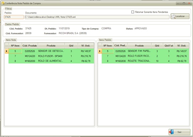Click RICOH BRASIL S.A (28539) supplier name
The image size is (193, 137).
[x=73, y=33]
